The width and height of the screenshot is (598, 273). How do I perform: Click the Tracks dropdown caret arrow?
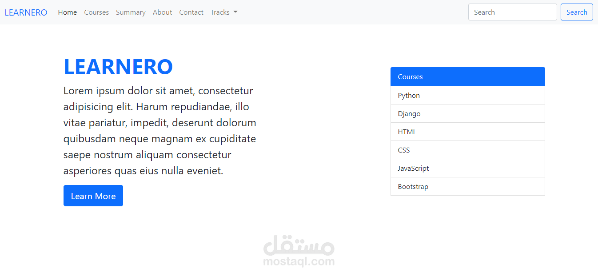(235, 12)
